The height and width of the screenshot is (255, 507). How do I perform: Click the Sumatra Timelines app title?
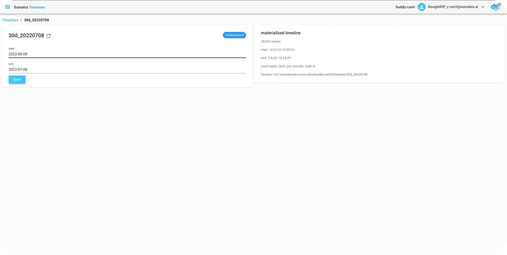click(x=29, y=7)
